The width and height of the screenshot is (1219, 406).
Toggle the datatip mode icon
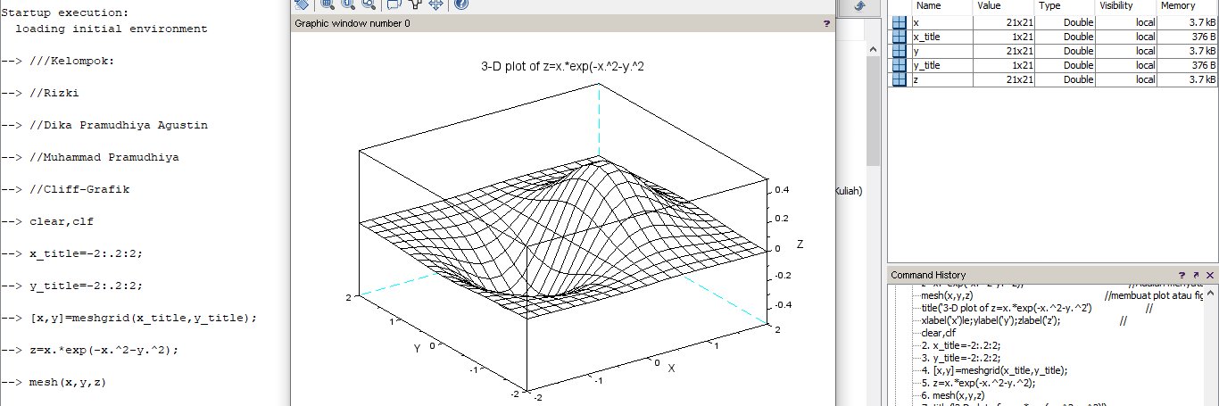(394, 4)
